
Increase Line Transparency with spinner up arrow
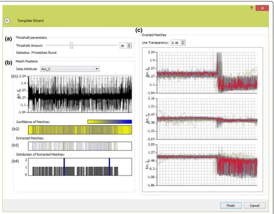pyautogui.click(x=183, y=42)
